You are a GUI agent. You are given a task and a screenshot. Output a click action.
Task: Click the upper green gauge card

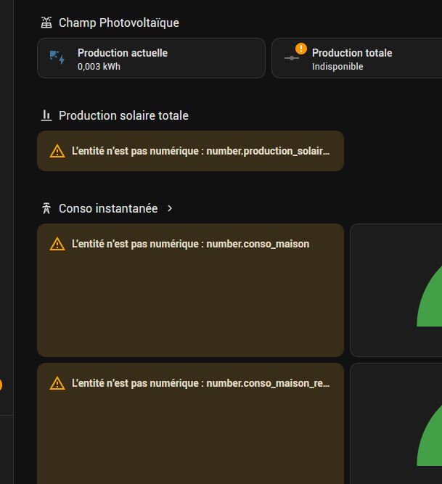[396, 290]
